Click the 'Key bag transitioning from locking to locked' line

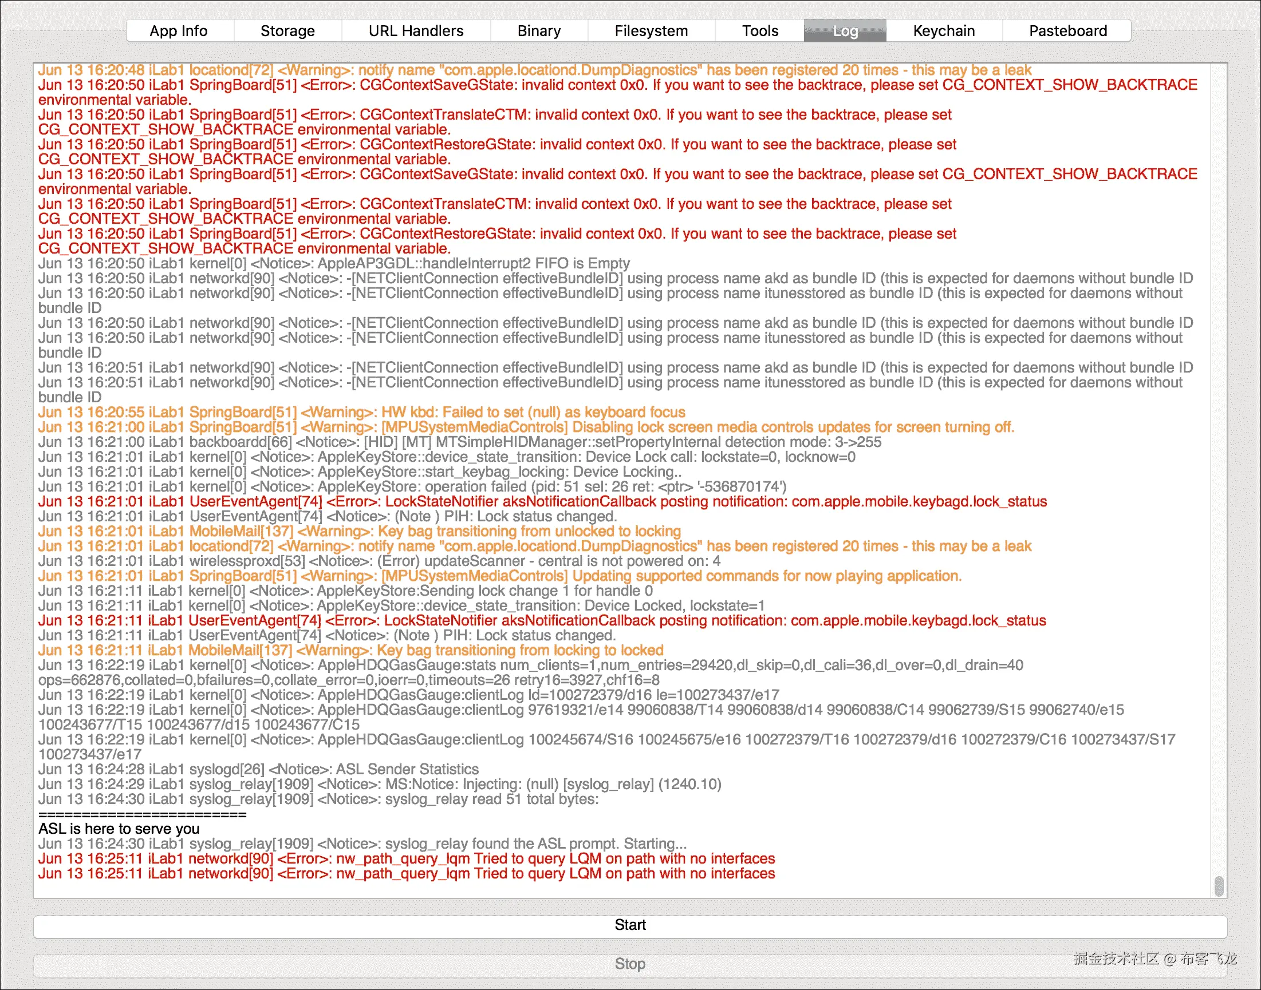point(350,650)
